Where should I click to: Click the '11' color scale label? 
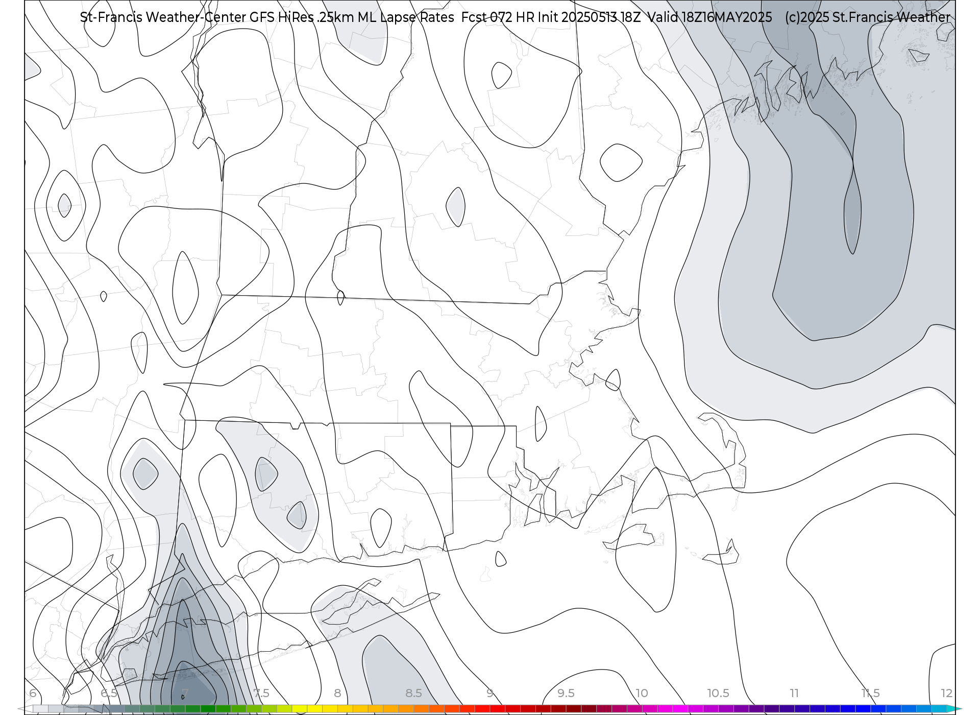[794, 693]
